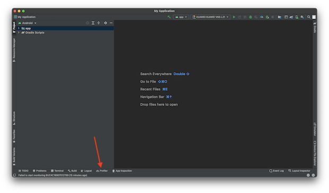329x193 pixels.
Task: Open the Emulator side tab
Action: 315,129
